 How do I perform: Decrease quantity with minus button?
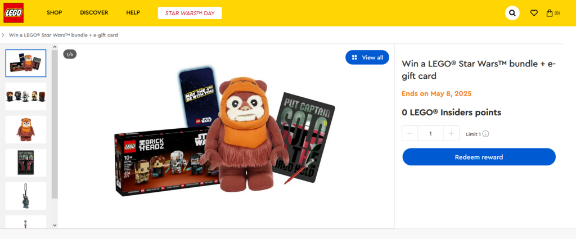pyautogui.click(x=410, y=134)
